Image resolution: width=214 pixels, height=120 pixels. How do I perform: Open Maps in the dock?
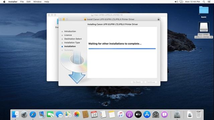click(68, 114)
